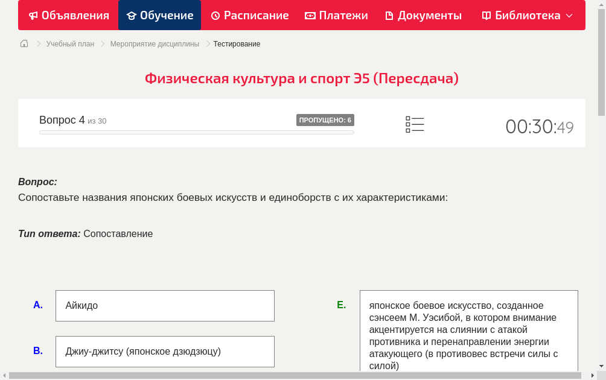Image resolution: width=606 pixels, height=380 pixels.
Task: Select the graduation cap Обучение icon
Action: click(x=132, y=15)
